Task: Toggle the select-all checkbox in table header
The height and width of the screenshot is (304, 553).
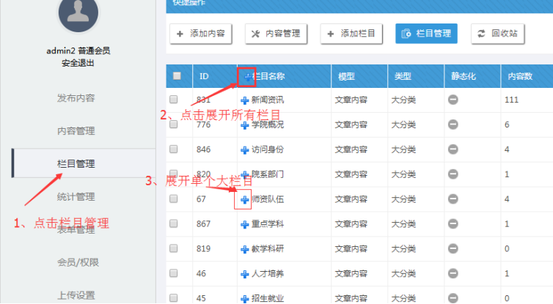Action: click(x=177, y=75)
